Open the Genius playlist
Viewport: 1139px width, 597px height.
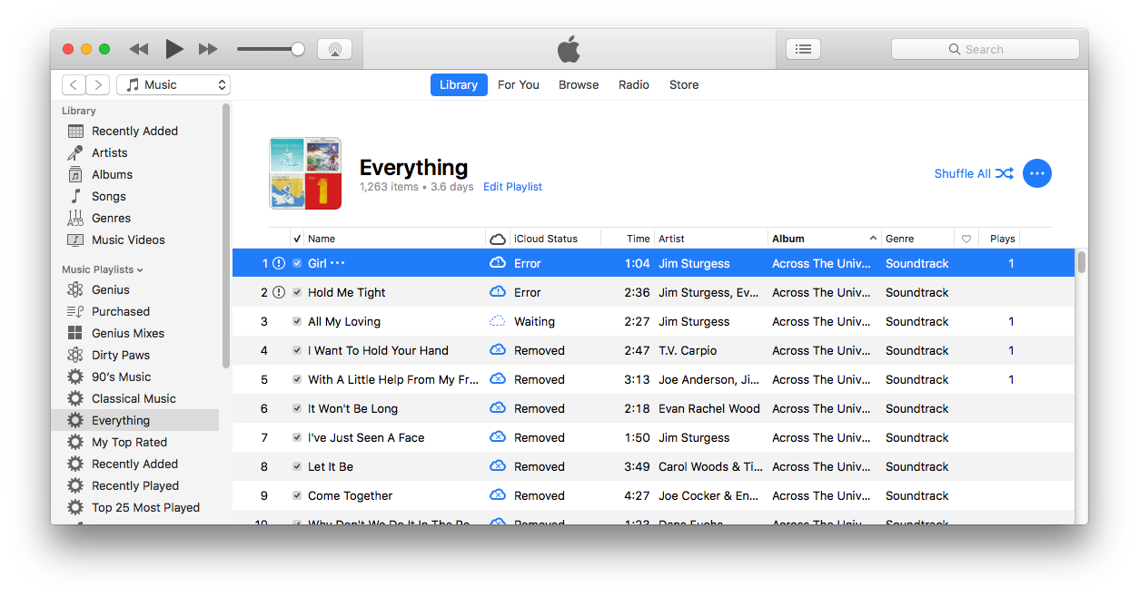click(x=110, y=289)
